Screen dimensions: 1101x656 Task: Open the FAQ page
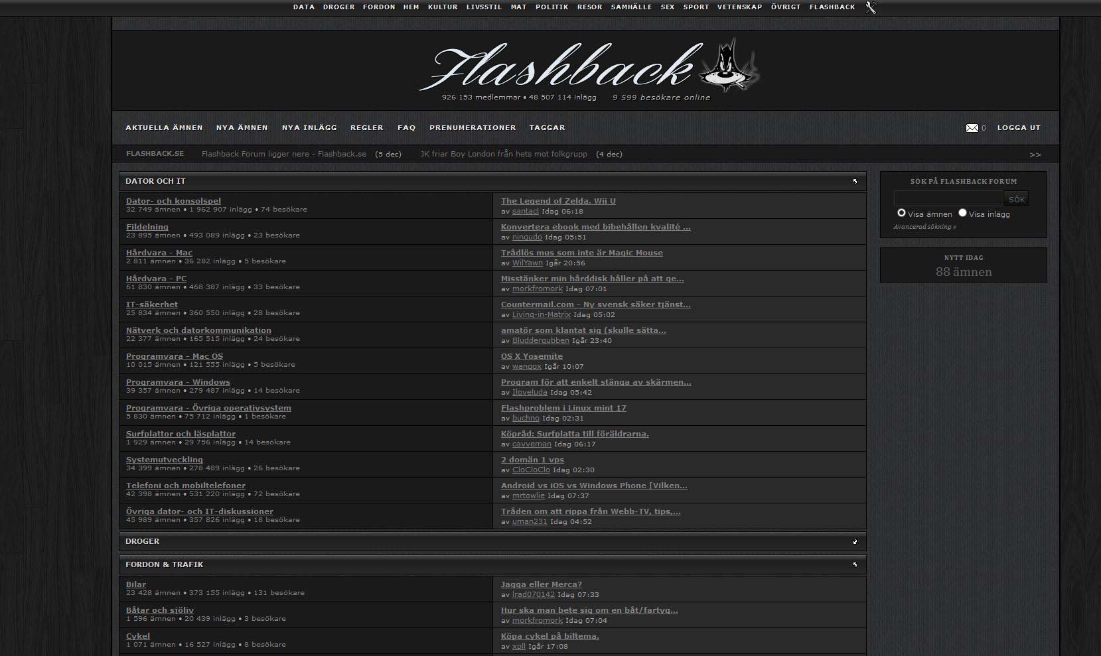click(407, 128)
